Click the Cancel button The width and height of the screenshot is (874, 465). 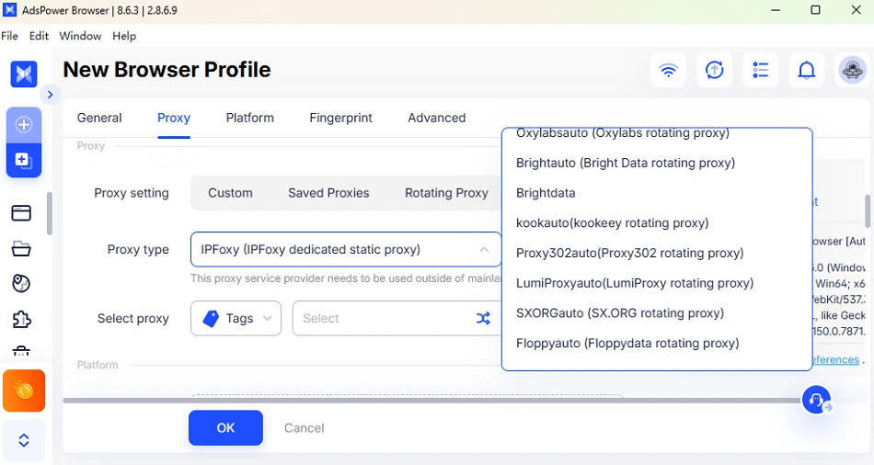(x=304, y=428)
